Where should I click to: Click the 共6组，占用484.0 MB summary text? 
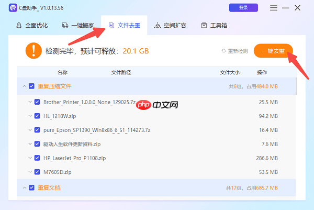tap(253, 86)
